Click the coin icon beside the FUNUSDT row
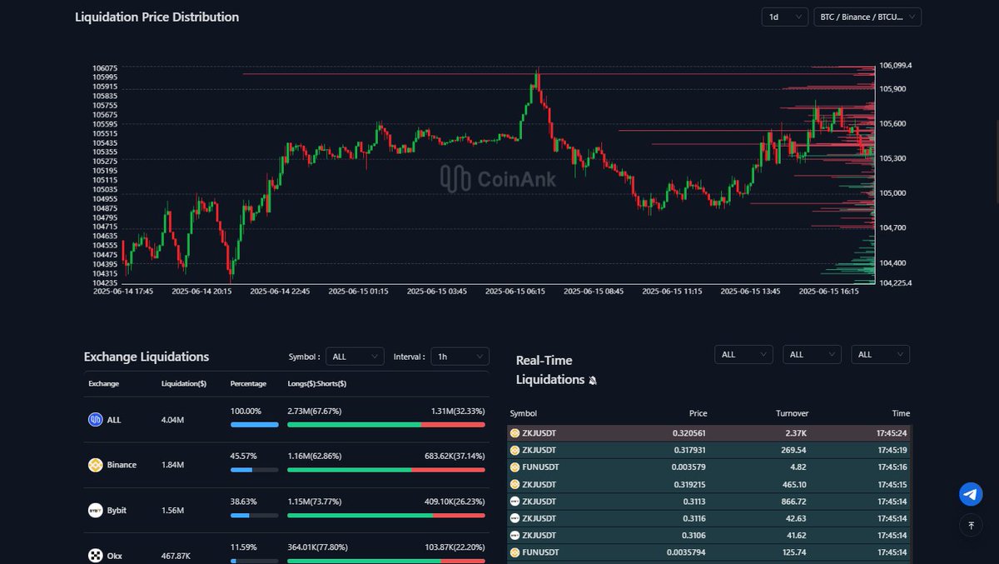 point(515,467)
